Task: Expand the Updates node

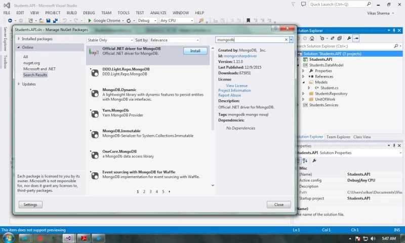Action: 19,84
